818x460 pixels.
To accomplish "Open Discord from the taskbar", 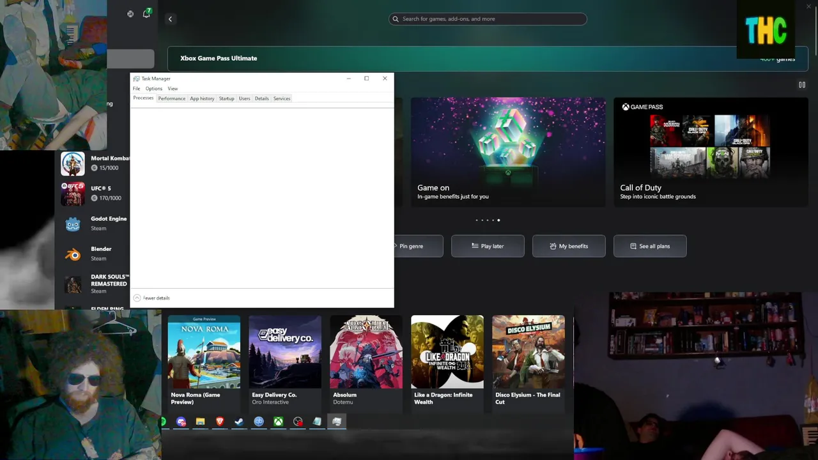I will point(181,422).
